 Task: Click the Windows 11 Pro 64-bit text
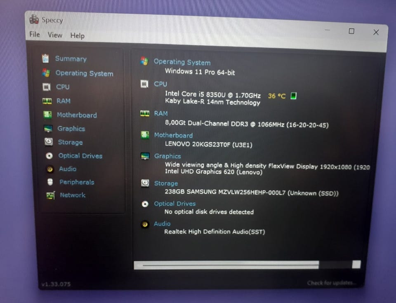[200, 72]
